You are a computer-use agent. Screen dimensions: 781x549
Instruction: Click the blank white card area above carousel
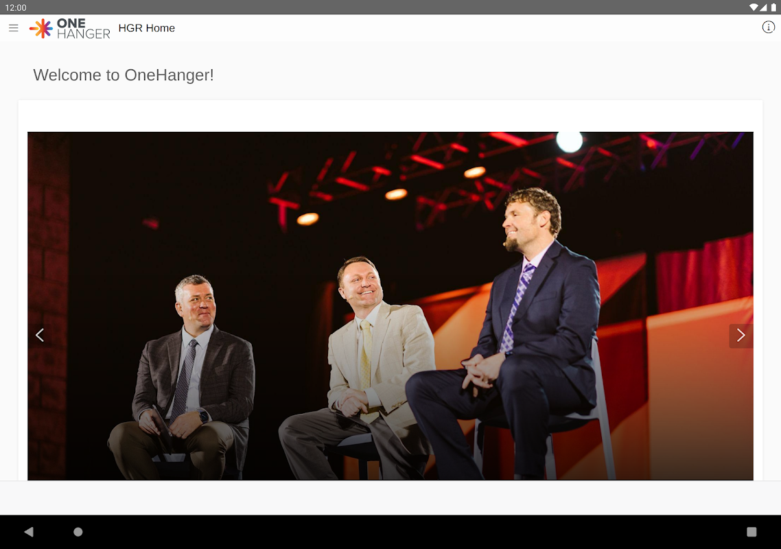[390, 115]
